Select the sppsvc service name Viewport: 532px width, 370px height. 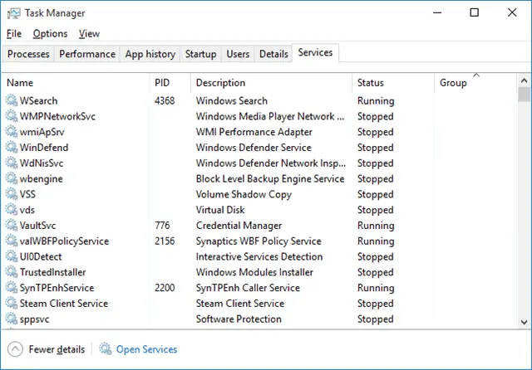click(34, 319)
